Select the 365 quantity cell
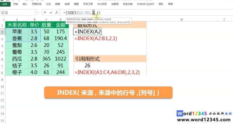 click(46, 59)
